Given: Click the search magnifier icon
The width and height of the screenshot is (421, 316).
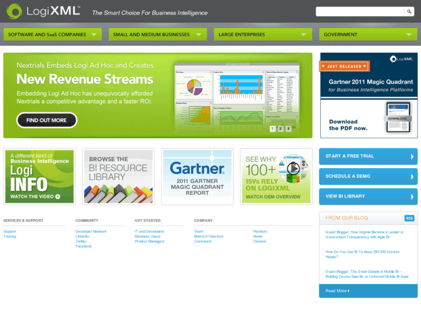Looking at the screenshot, I should [409, 12].
